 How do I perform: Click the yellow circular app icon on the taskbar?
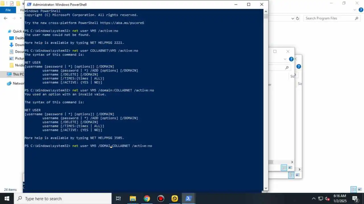coord(175,199)
